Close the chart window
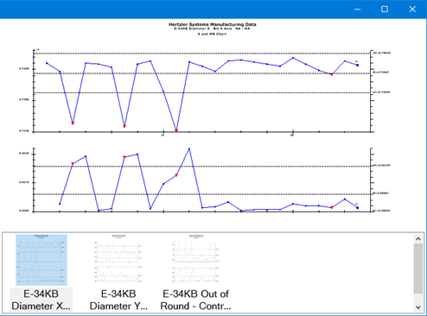 pos(412,9)
